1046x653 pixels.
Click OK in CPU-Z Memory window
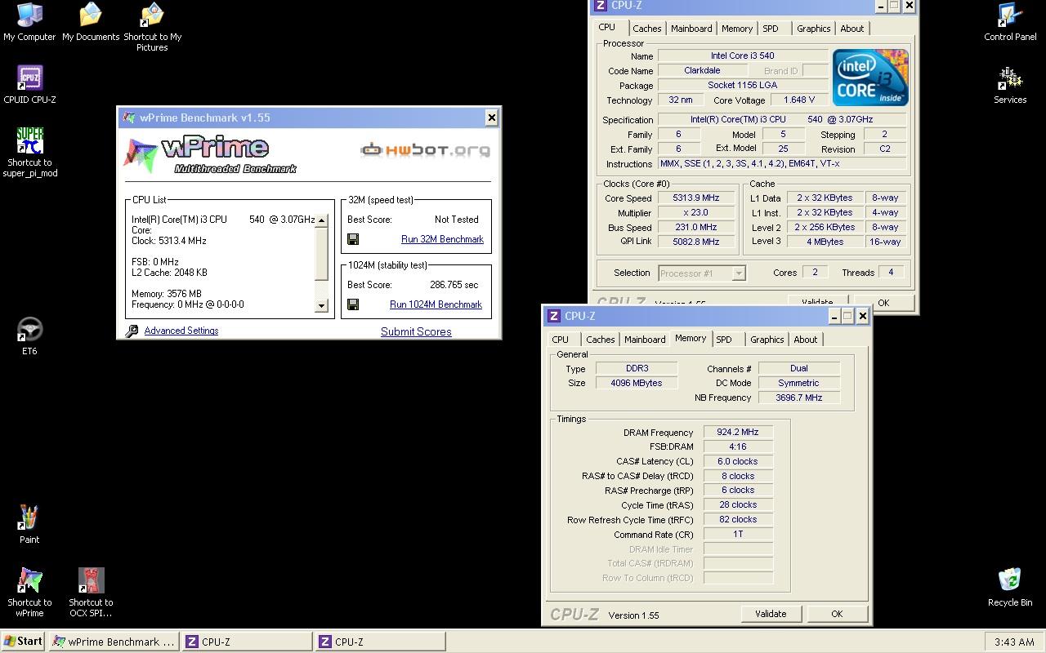pos(837,614)
